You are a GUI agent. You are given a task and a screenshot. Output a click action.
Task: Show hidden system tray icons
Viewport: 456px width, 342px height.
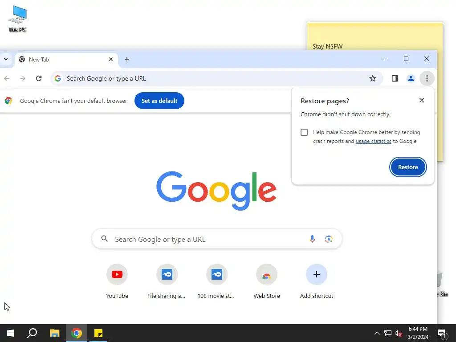click(377, 333)
